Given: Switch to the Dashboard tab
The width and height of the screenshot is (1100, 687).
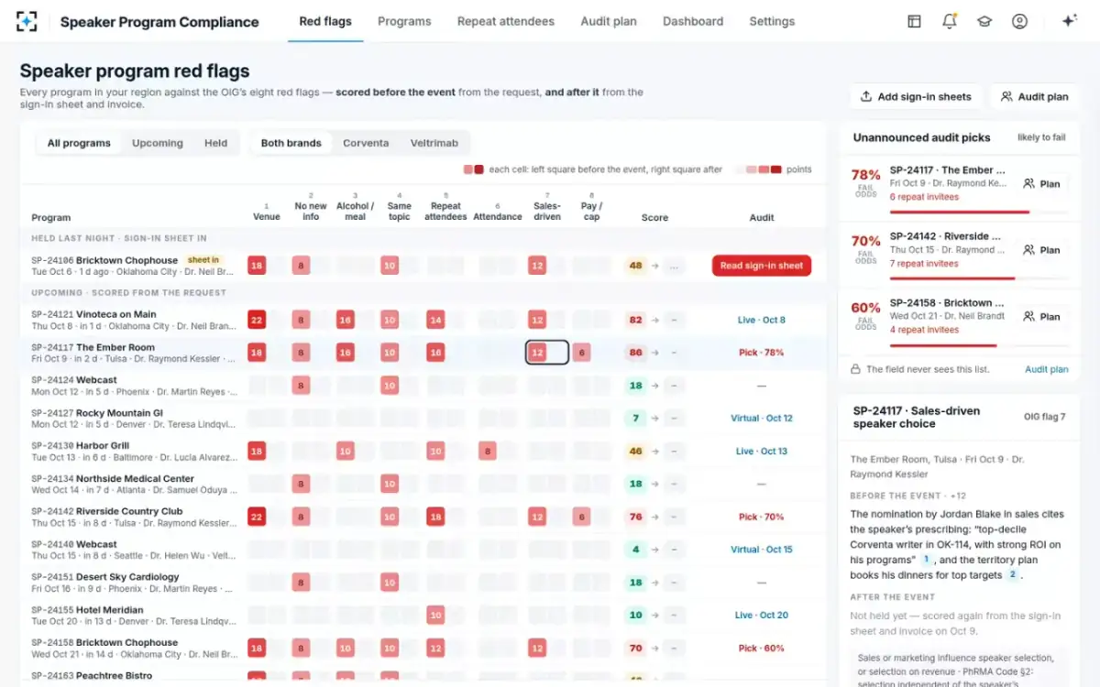Looking at the screenshot, I should coord(693,21).
